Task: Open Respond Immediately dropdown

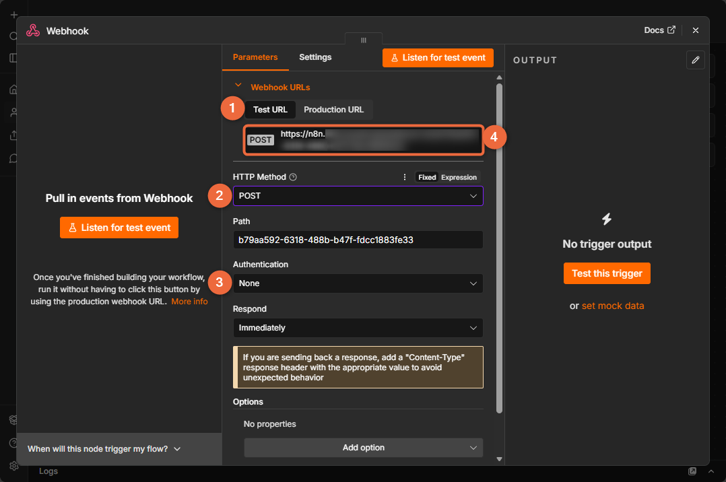Action: click(358, 328)
